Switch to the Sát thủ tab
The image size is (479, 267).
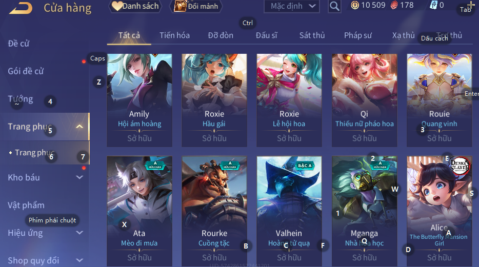tap(312, 35)
